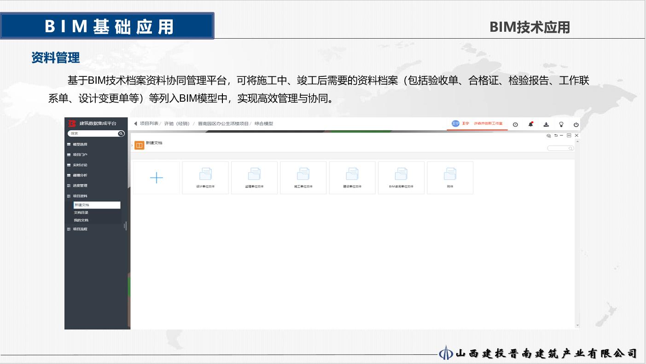The height and width of the screenshot is (364, 646).
Task: Open the 附件 folder
Action: point(450,178)
